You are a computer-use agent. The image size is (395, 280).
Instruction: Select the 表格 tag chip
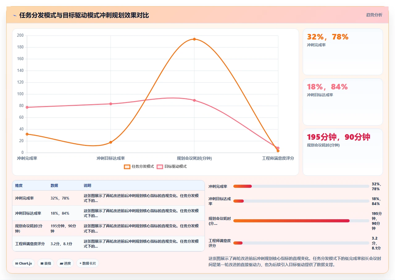click(x=46, y=263)
